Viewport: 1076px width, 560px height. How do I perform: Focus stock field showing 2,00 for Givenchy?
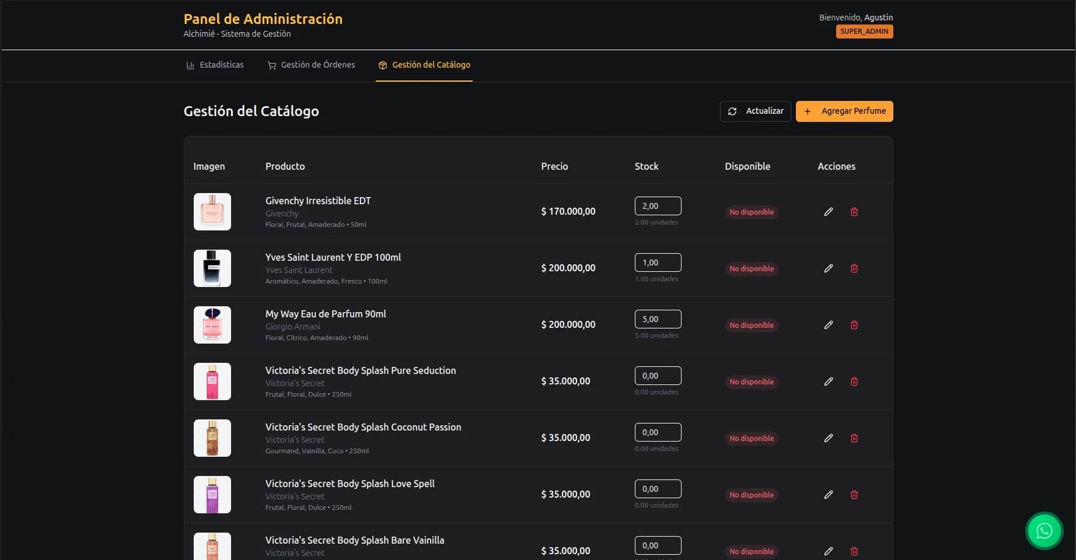[x=658, y=206]
